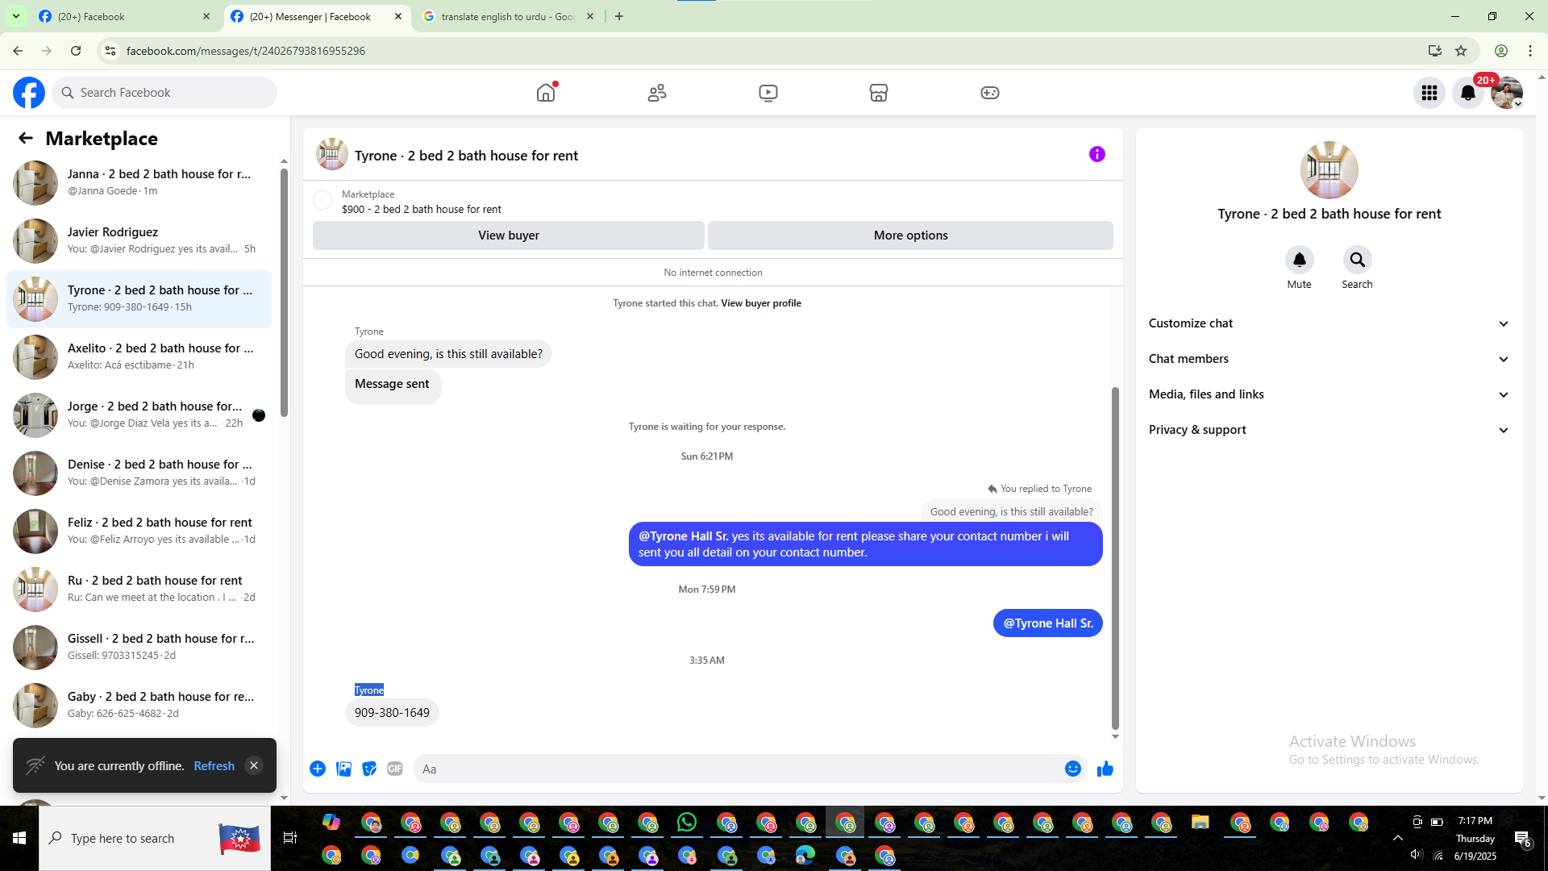
Task: Open the account profile picture menu
Action: pos(1507,93)
